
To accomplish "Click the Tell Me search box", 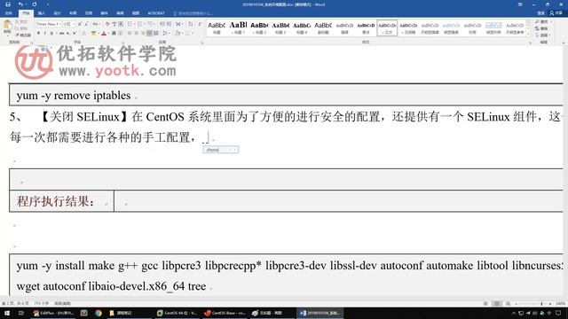I will pyautogui.click(x=193, y=13).
